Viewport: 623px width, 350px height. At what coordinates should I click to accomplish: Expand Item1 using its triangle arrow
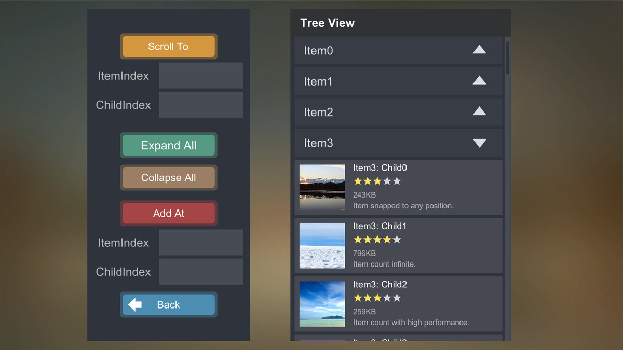(479, 81)
